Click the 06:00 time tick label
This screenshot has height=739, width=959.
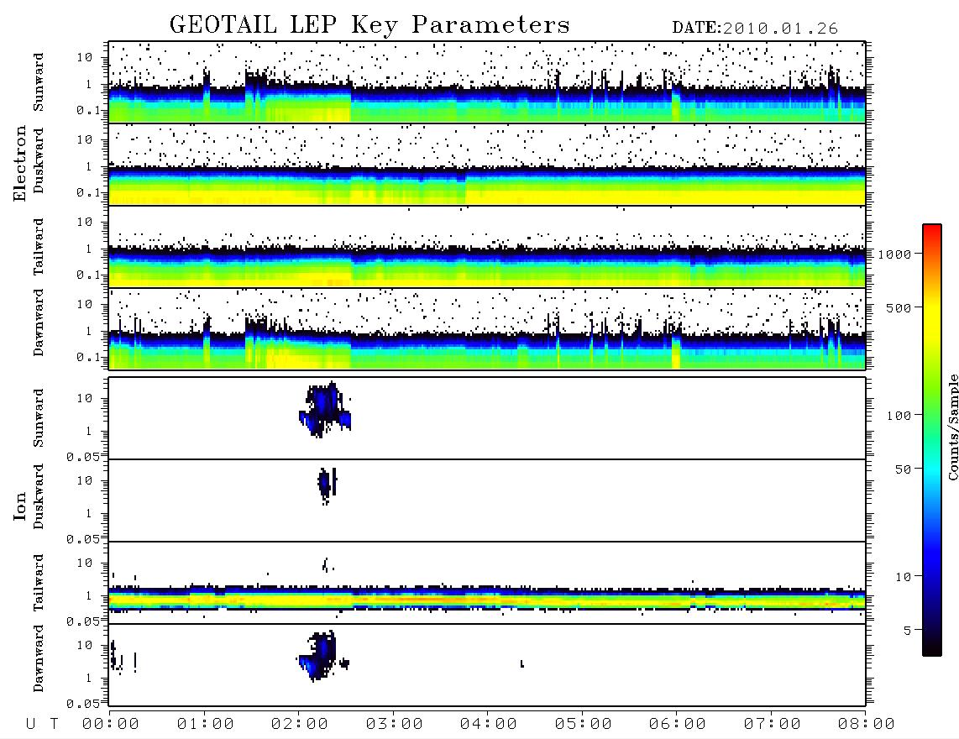point(678,725)
